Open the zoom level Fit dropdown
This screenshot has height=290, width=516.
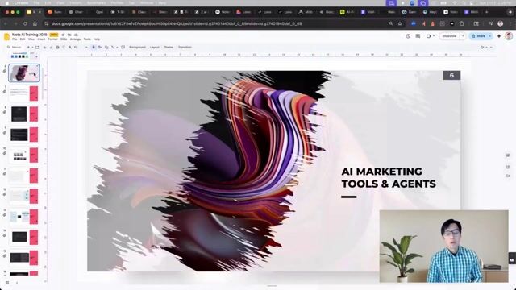click(80, 48)
